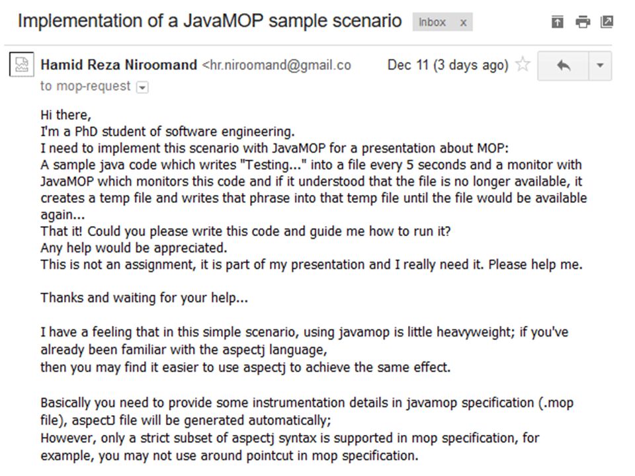Image resolution: width=635 pixels, height=476 pixels.
Task: Click the 'Hi there,' greeting line
Action: (x=65, y=115)
